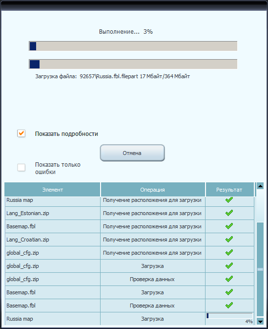The height and width of the screenshot is (329, 268).
Task: Click the second file download progress bar
Action: (133, 64)
